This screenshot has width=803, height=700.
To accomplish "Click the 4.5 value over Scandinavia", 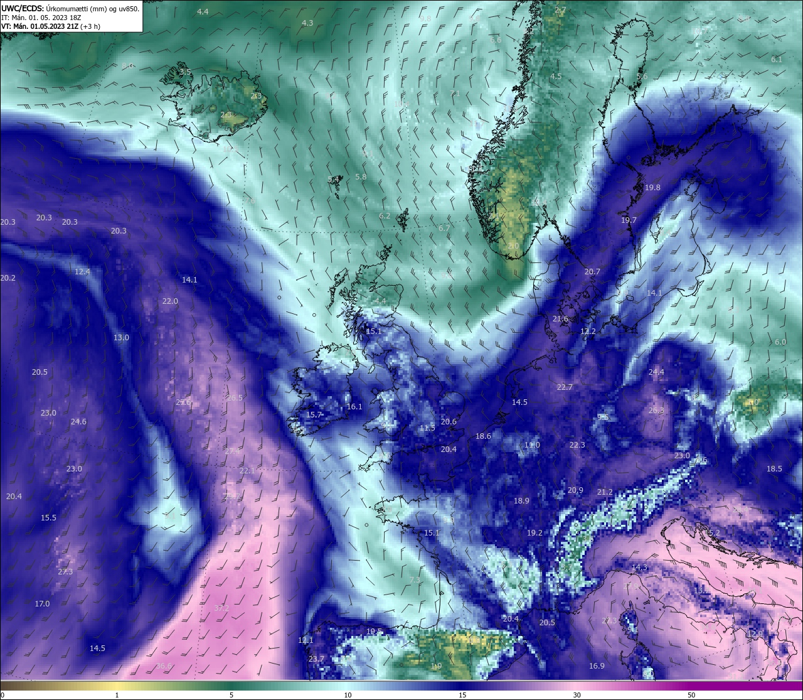I will click(556, 76).
